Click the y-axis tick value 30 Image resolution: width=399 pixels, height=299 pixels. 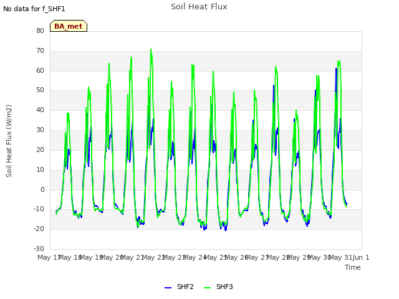click(40, 130)
